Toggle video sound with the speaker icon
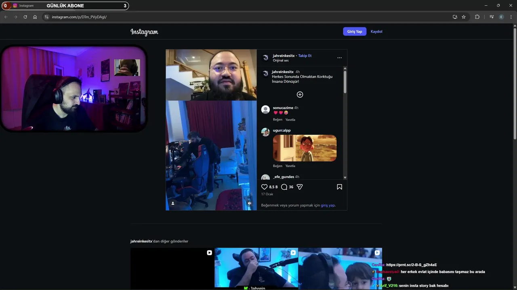Viewport: 517px width, 290px height. coord(249,203)
